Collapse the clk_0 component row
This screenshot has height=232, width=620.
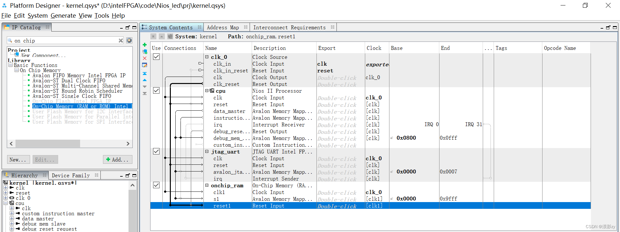pos(207,57)
